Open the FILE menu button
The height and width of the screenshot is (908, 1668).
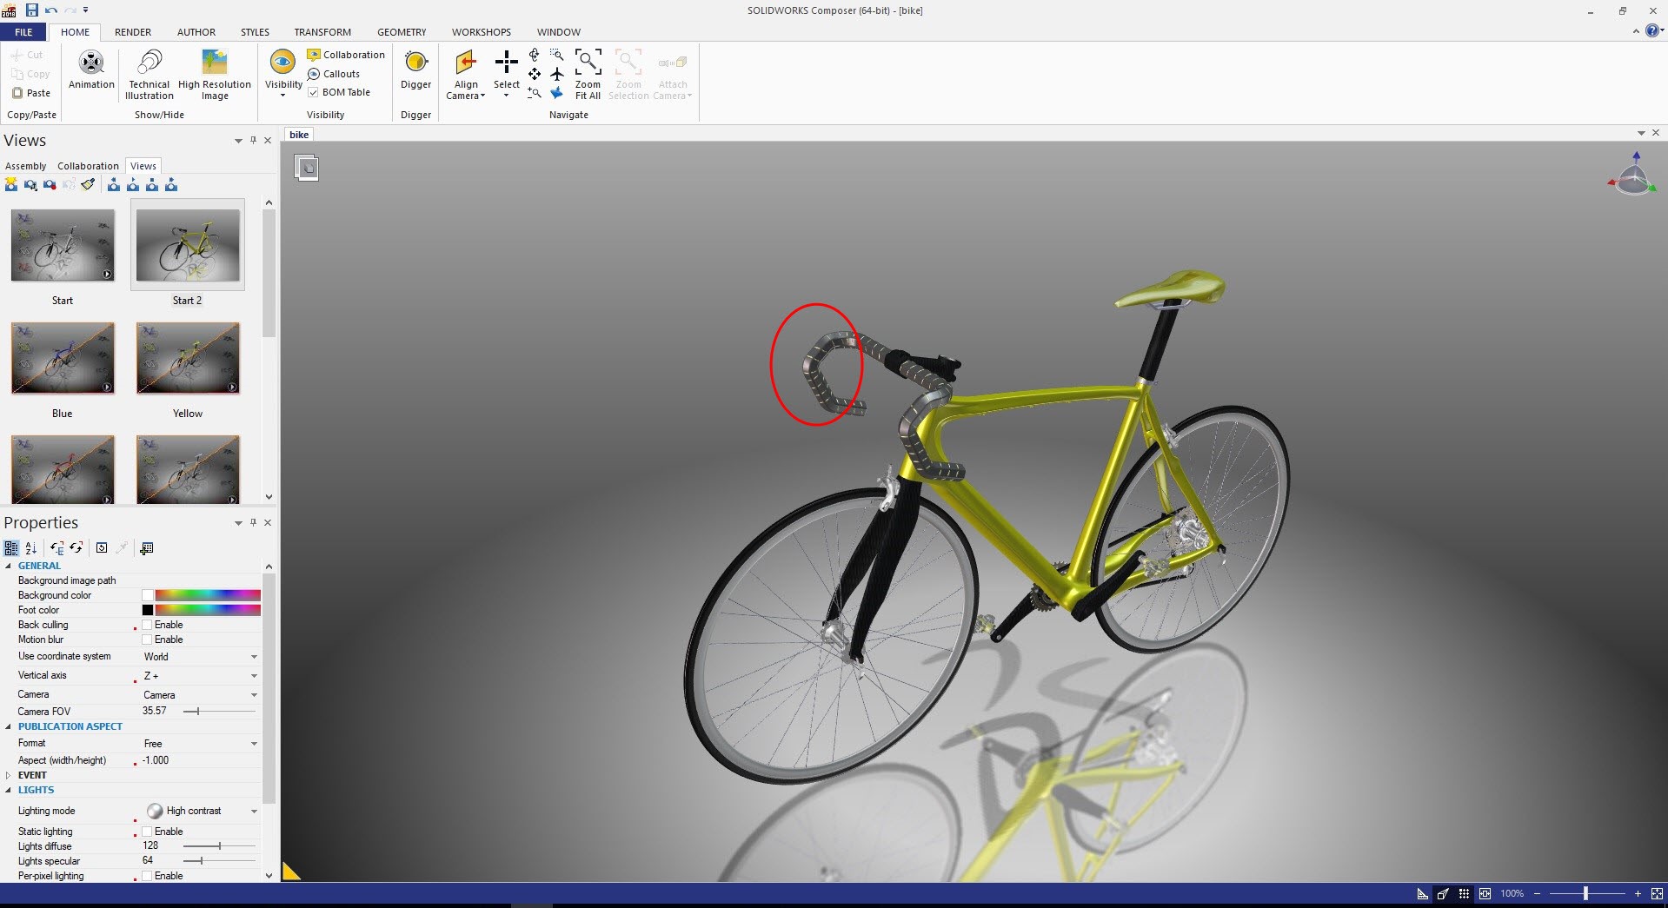click(23, 32)
